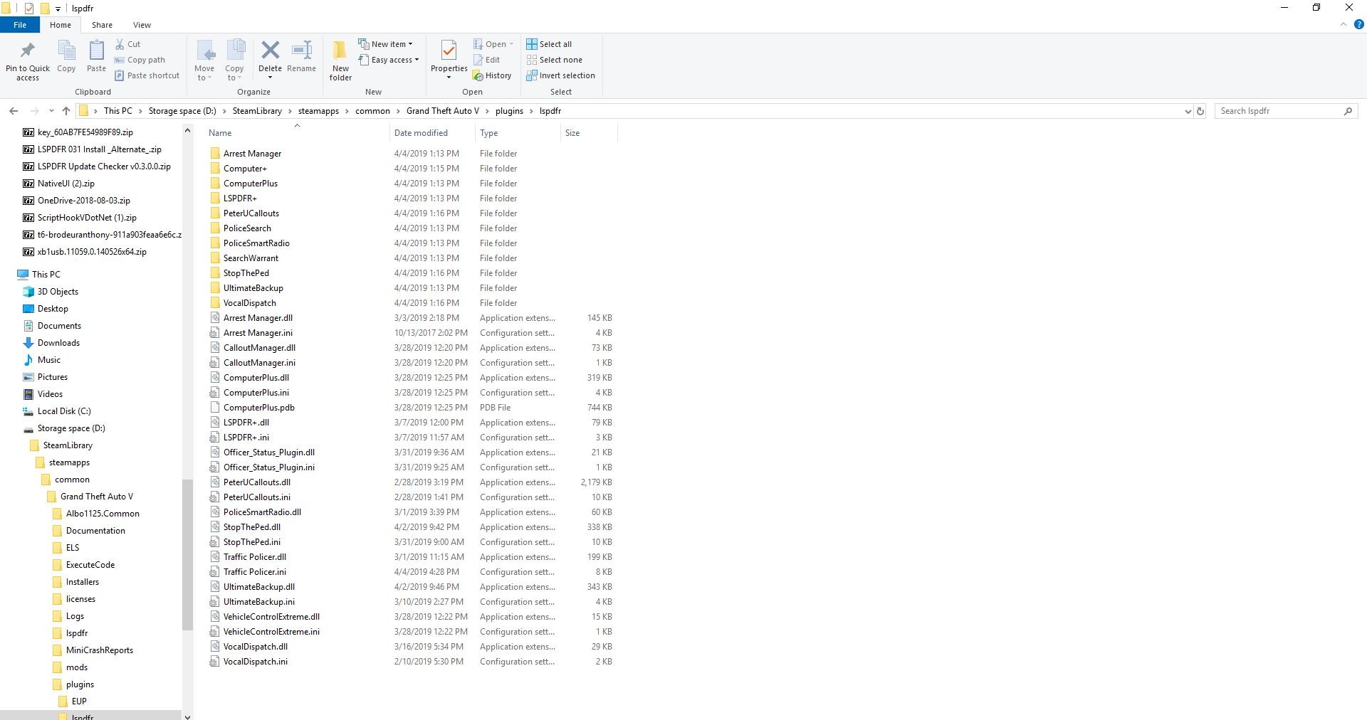Open Downloads in the navigation pane
This screenshot has width=1367, height=720.
pos(58,343)
